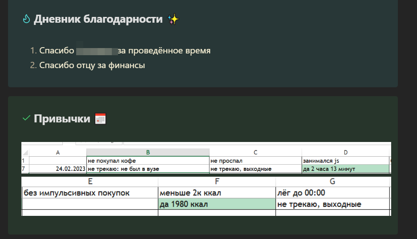
Task: Select the highlighted column B header
Action: click(x=148, y=152)
